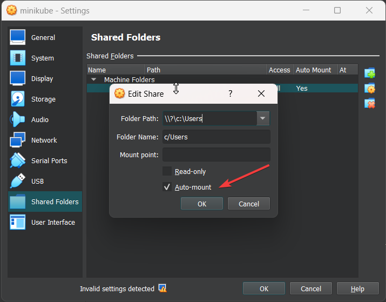The image size is (386, 302).
Task: Click the add shared folder icon
Action: point(370,73)
